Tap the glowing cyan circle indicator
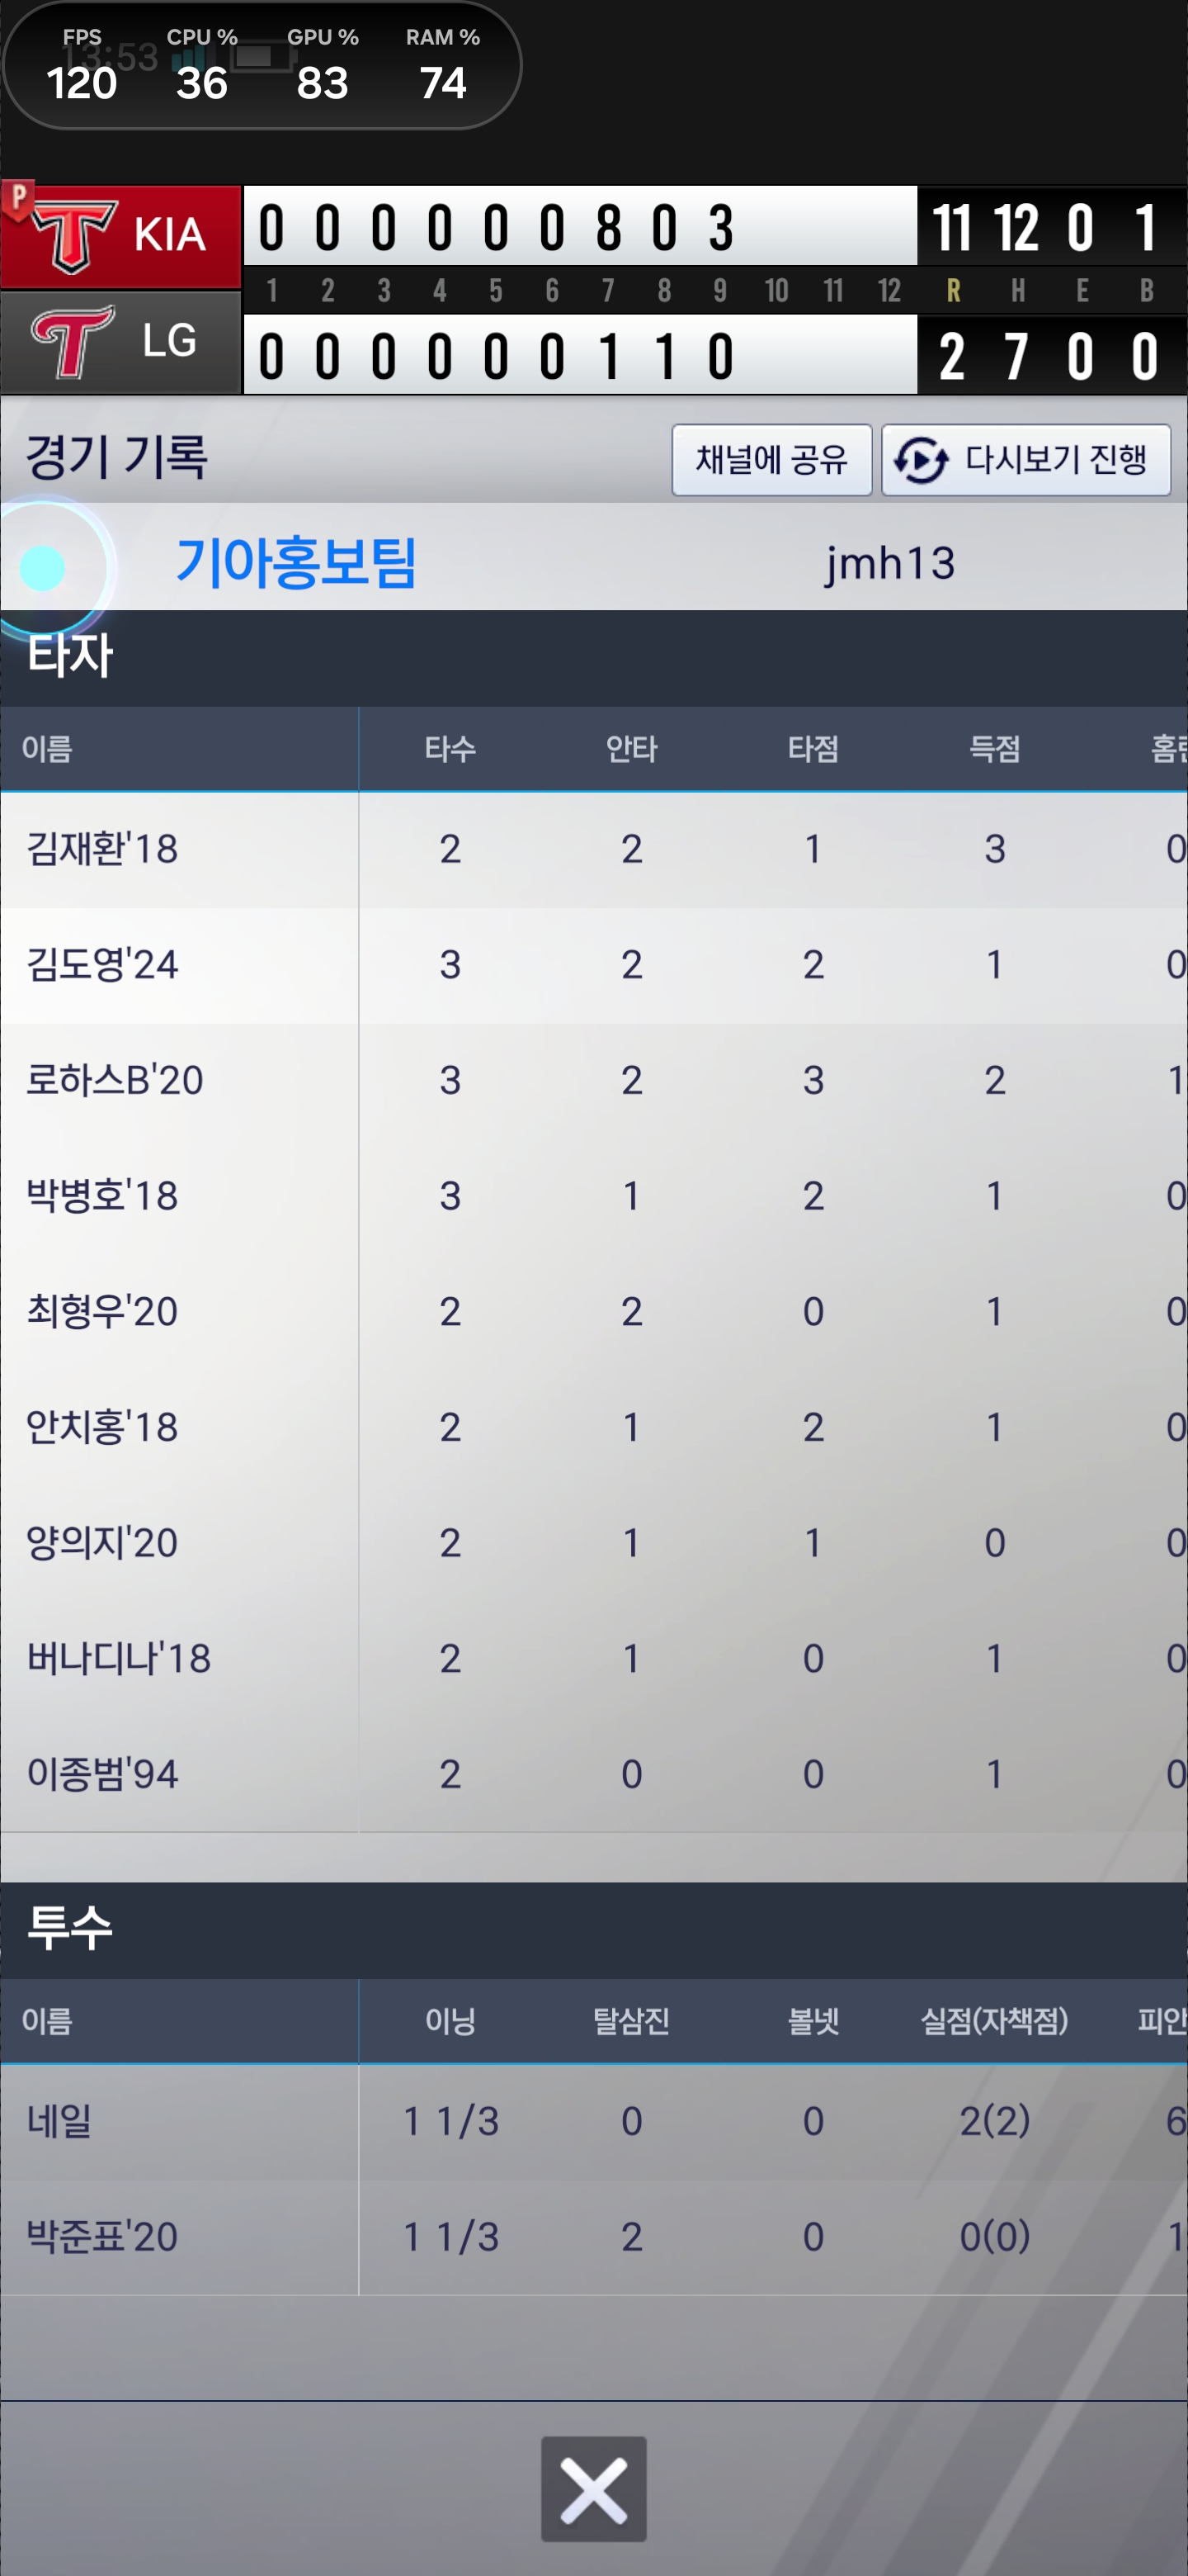The height and width of the screenshot is (2576, 1188). pos(43,568)
